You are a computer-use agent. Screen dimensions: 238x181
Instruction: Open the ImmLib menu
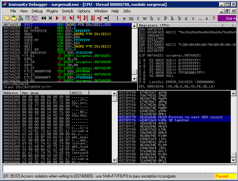pyautogui.click(x=67, y=11)
